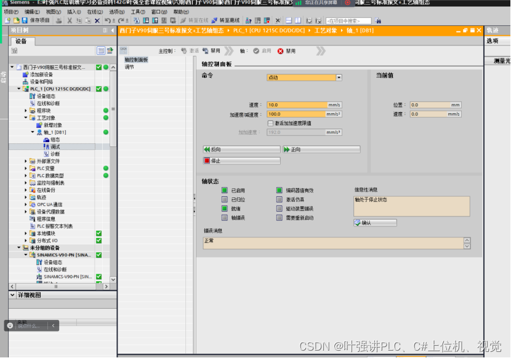The image size is (511, 358).
Task: Collapse the project tree panel arrow
Action: pyautogui.click(x=113, y=30)
